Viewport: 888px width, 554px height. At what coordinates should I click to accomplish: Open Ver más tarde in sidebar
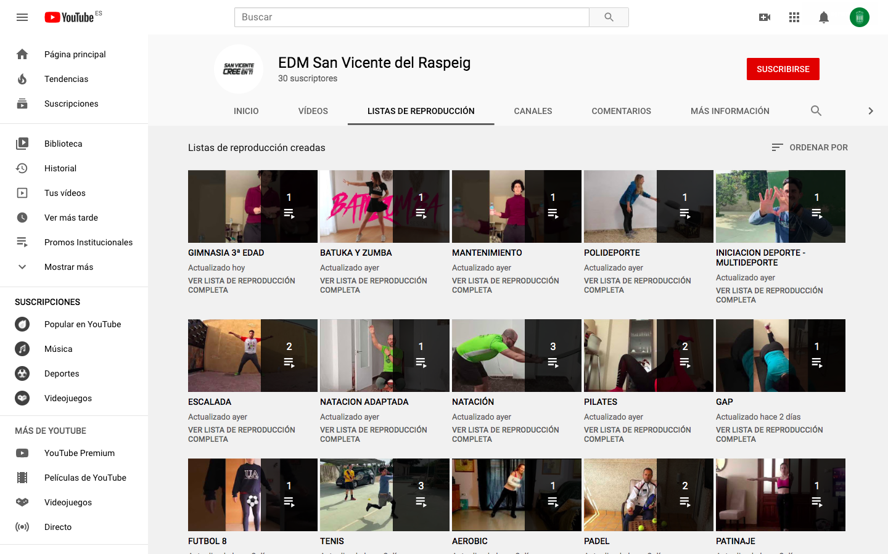[74, 218]
